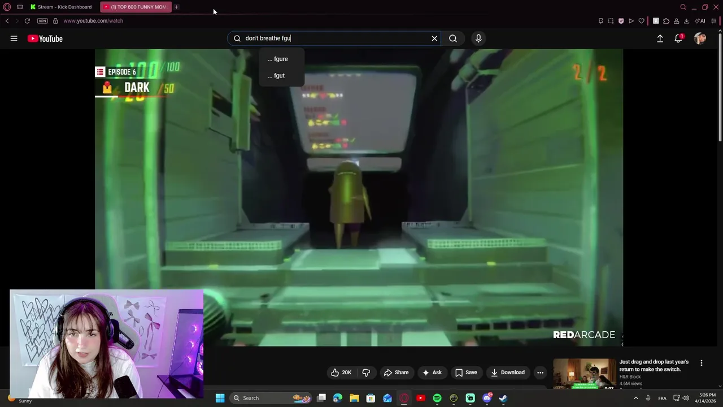The image size is (723, 407).
Task: Open Outlook from the taskbar
Action: (387, 398)
